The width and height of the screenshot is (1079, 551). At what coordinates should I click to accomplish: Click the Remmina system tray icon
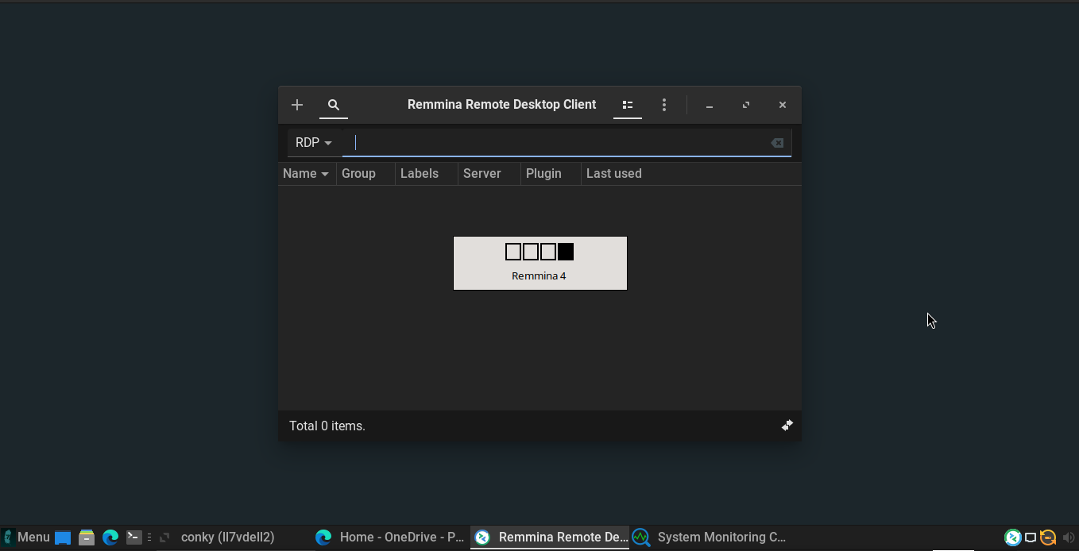click(1012, 538)
